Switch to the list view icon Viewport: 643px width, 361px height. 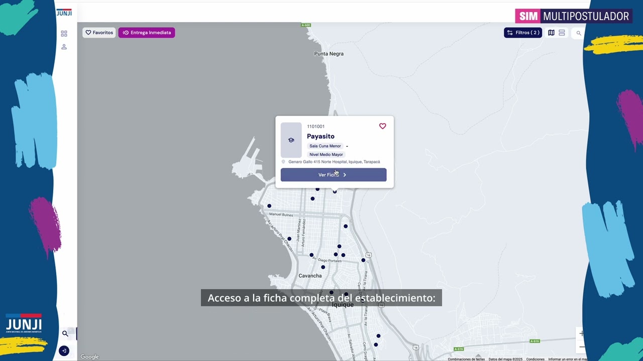tap(562, 33)
